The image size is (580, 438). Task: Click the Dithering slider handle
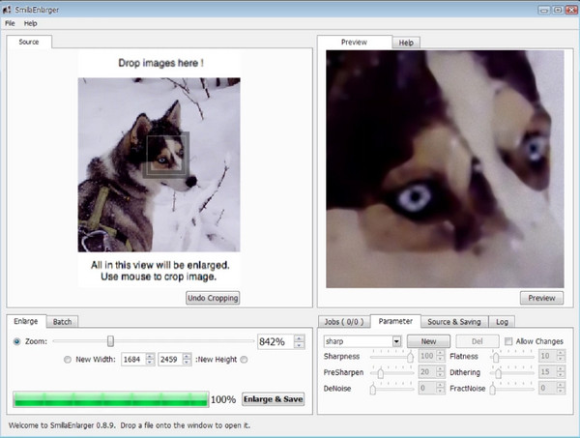pos(498,373)
